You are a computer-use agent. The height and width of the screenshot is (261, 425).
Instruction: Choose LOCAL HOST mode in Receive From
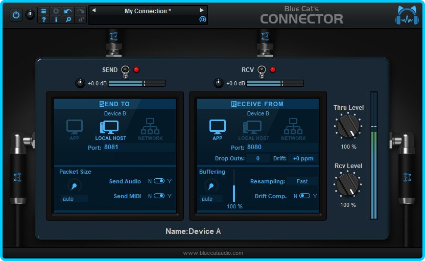click(253, 130)
